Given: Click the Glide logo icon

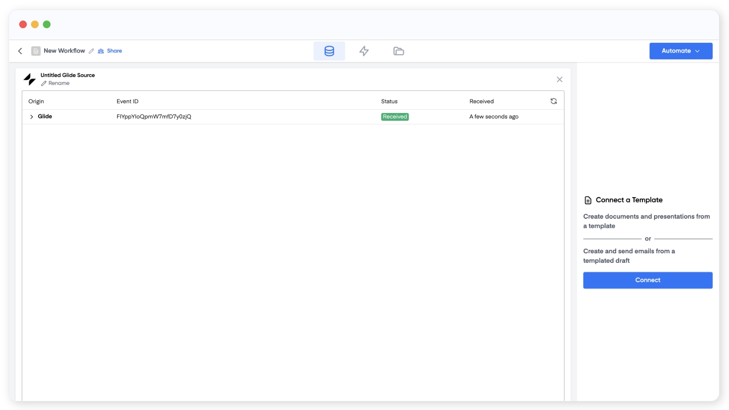Looking at the screenshot, I should pos(30,79).
